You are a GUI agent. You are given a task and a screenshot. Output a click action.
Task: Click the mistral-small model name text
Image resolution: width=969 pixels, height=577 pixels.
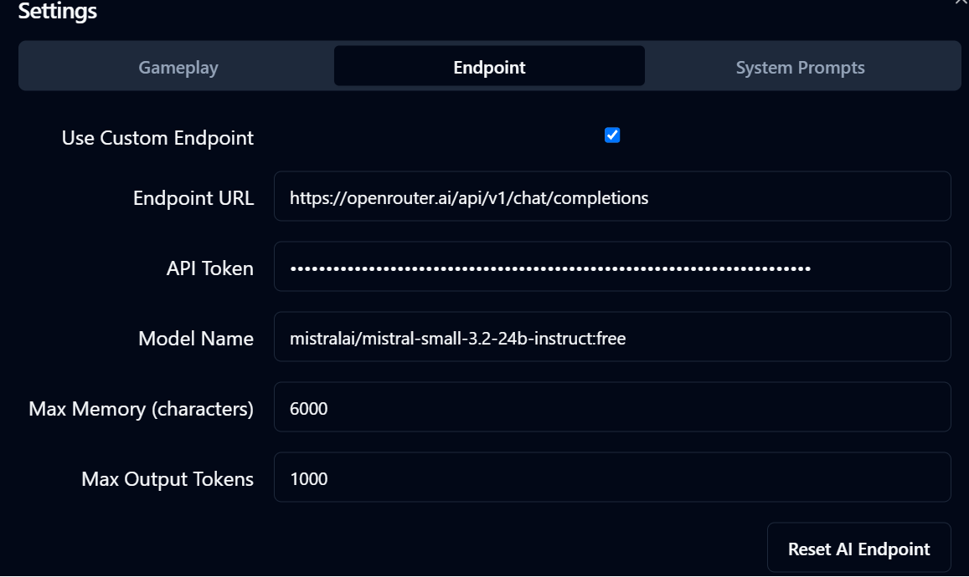[x=458, y=339]
